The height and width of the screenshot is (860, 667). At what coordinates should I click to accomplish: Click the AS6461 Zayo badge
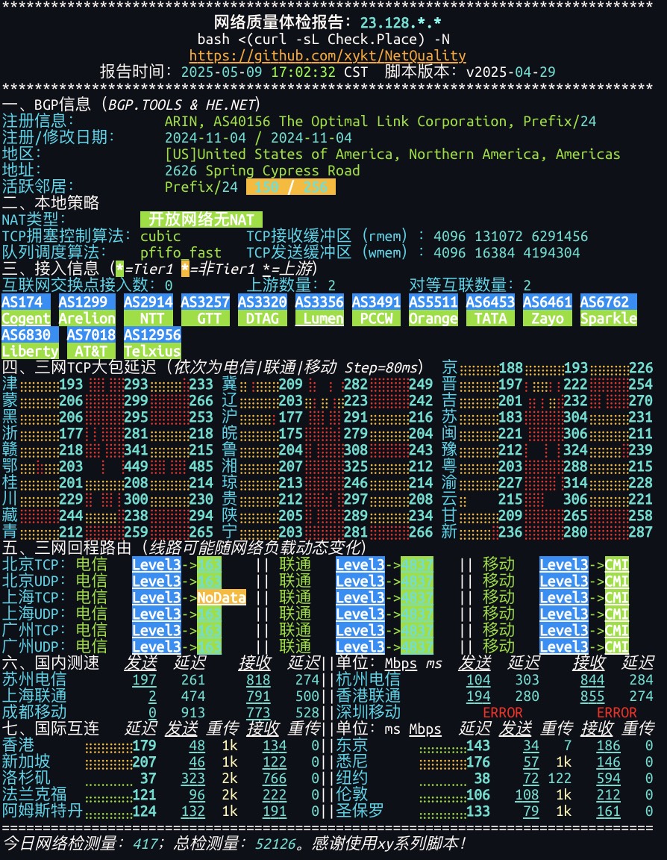pos(547,310)
